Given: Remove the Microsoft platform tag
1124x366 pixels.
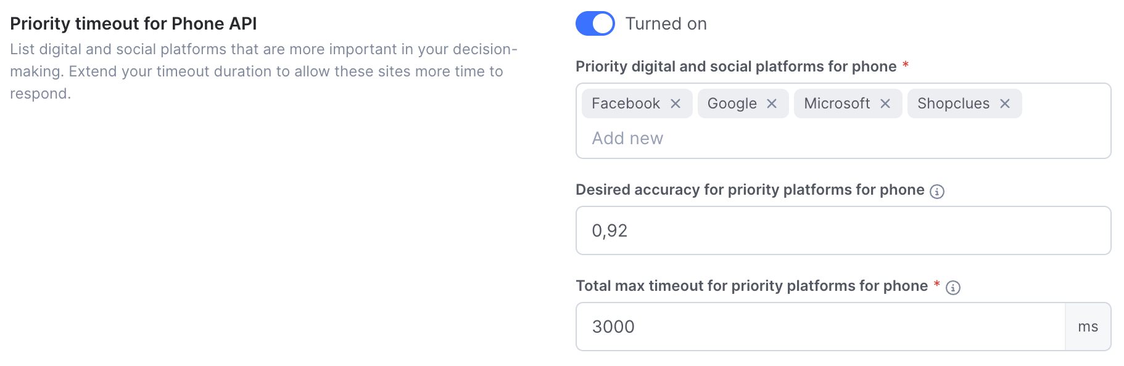Looking at the screenshot, I should click(885, 104).
